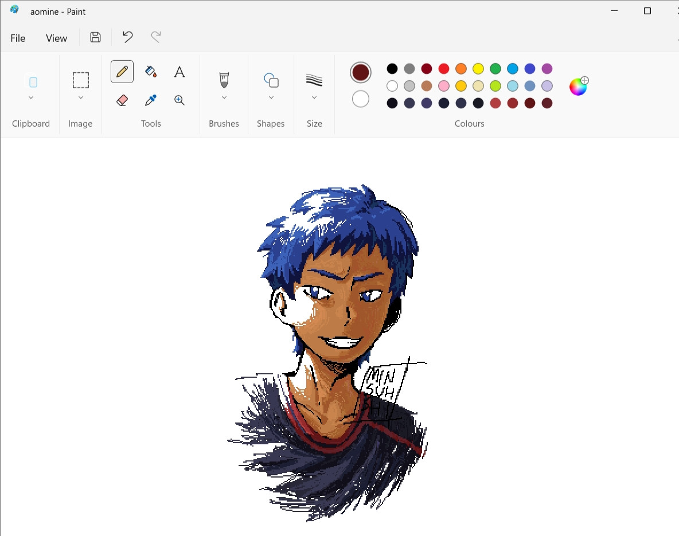Pick the light grey colour swatch
This screenshot has height=536, width=679.
click(x=409, y=86)
